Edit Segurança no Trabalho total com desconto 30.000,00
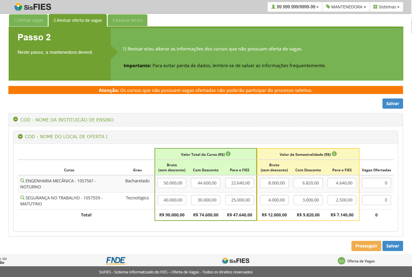Image resolution: width=412 pixels, height=277 pixels. point(206,200)
